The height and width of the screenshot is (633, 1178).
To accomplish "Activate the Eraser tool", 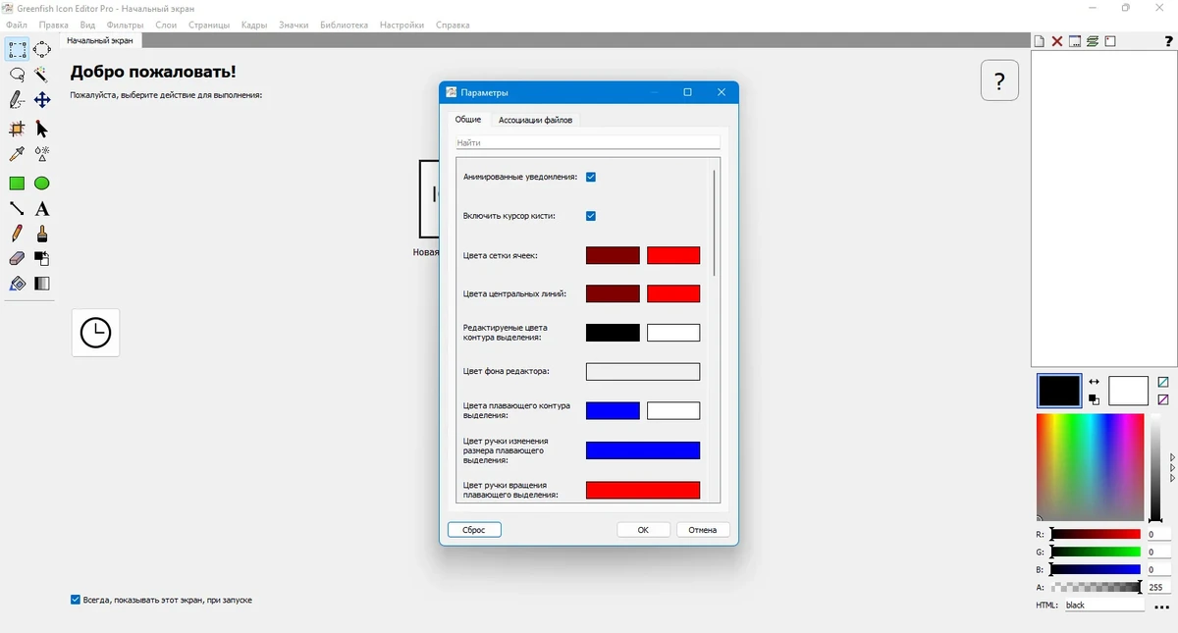I will [x=17, y=259].
